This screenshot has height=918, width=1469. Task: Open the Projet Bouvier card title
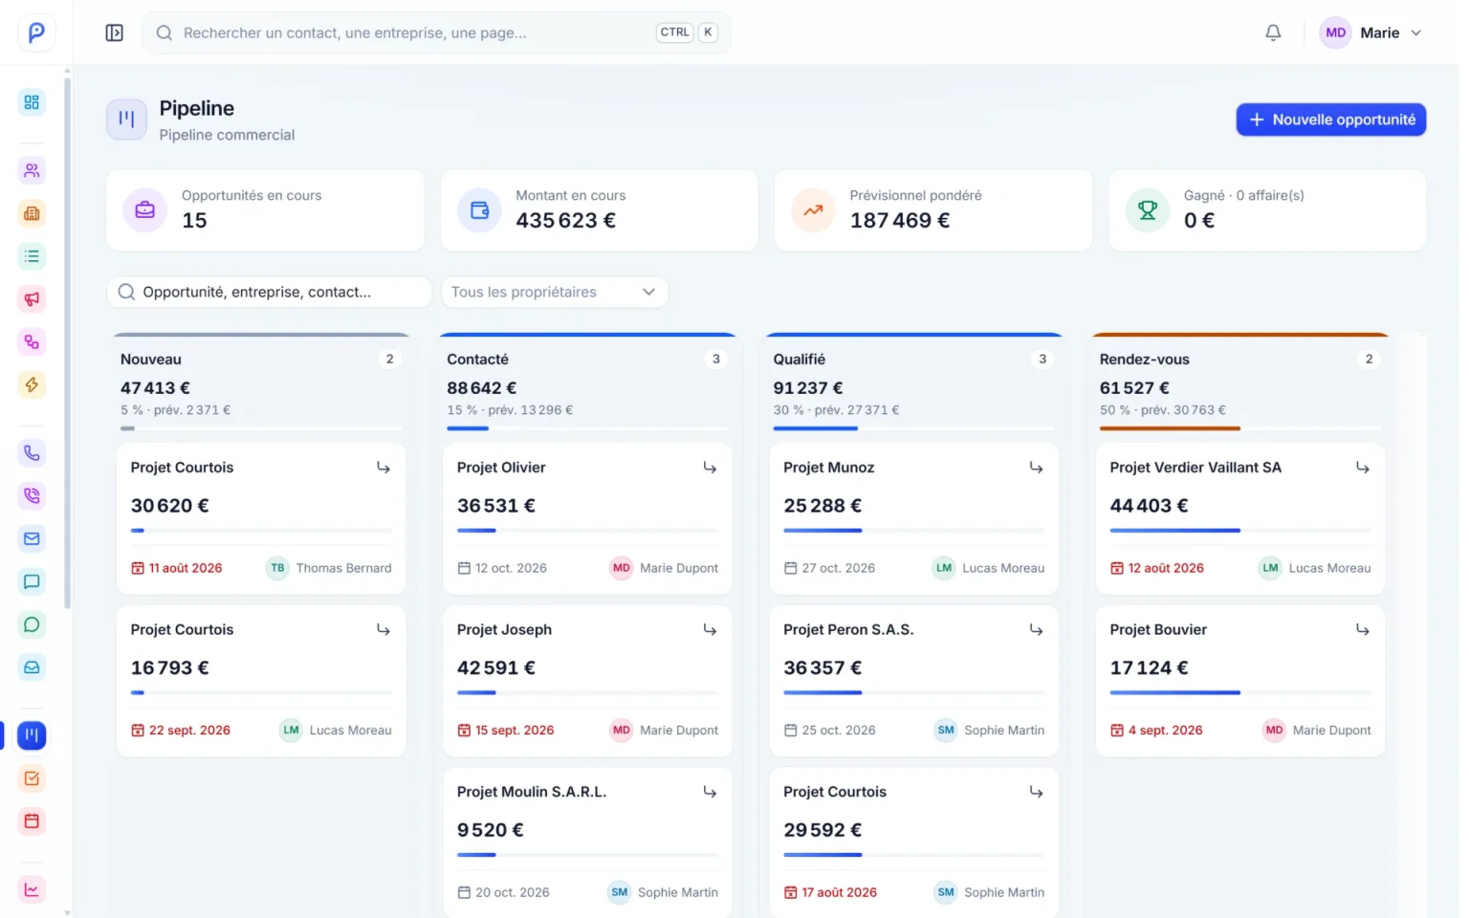1158,629
